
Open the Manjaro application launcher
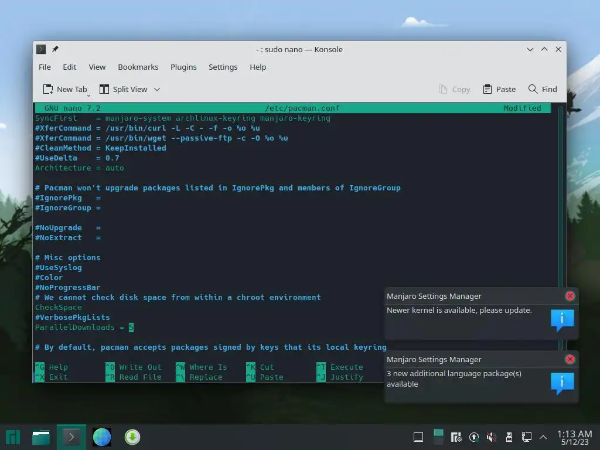[x=13, y=437]
